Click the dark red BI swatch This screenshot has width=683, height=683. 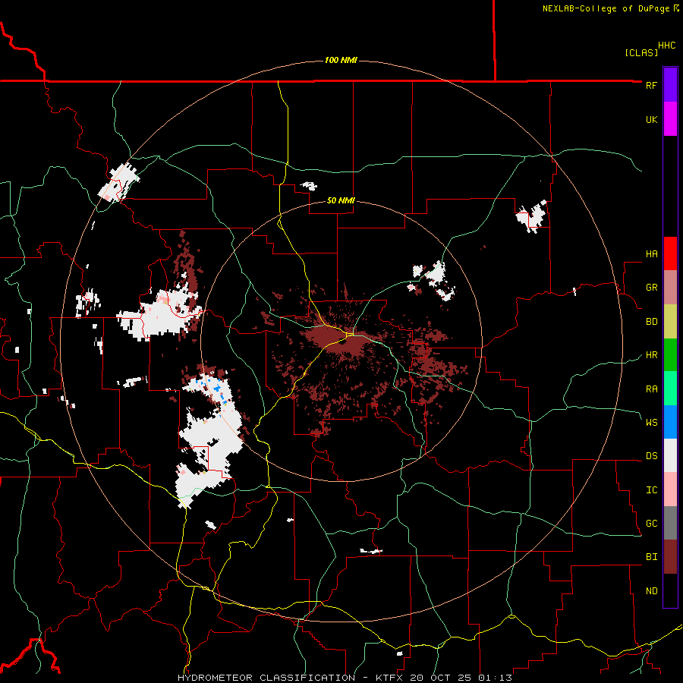(670, 557)
